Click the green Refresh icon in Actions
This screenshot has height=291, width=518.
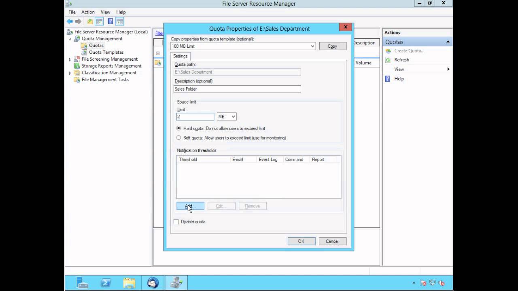click(388, 60)
